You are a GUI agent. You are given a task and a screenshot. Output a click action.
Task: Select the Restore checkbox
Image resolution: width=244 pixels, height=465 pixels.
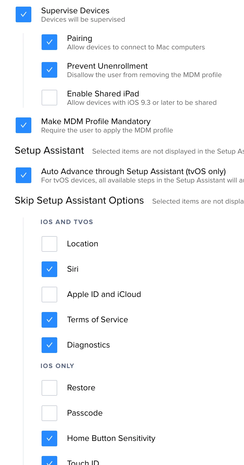tap(49, 388)
